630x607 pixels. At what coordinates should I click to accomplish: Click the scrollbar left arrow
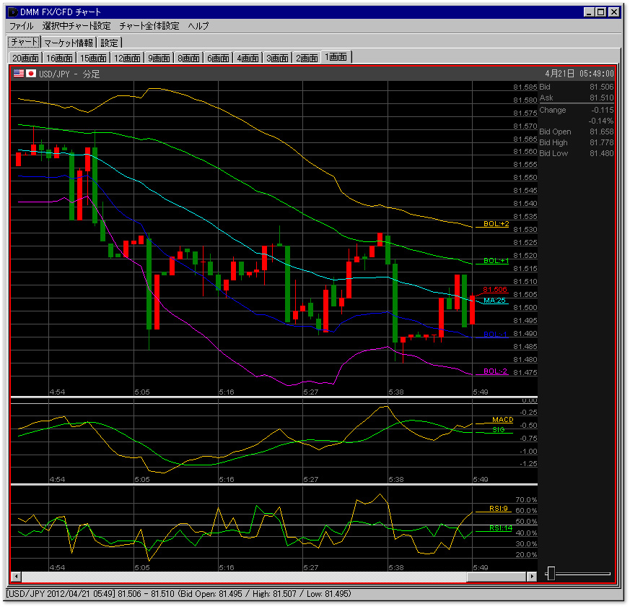point(16,577)
